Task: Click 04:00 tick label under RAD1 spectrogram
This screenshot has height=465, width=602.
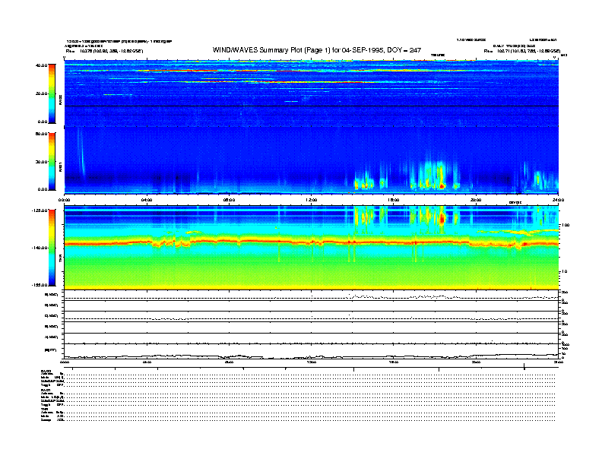Action: pyautogui.click(x=147, y=200)
